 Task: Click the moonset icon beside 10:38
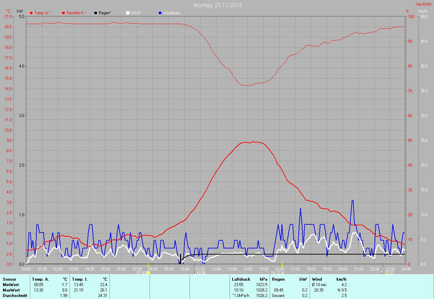(194, 273)
